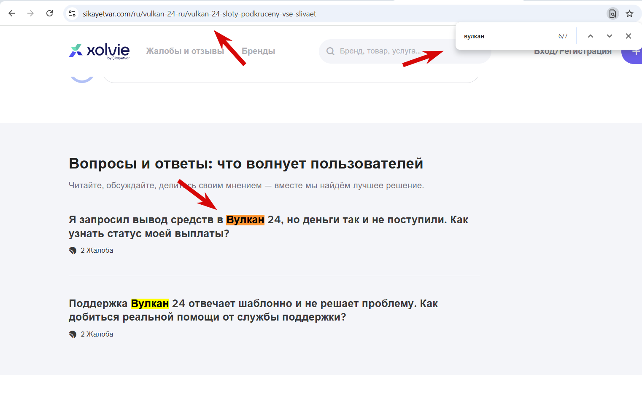Click 2 Жалоба under the withdrawal question
The height and width of the screenshot is (401, 642).
click(97, 250)
